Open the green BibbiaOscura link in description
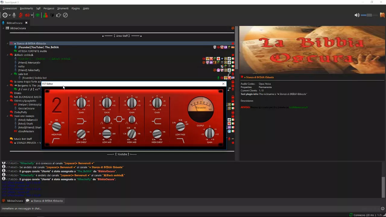Screen dimensions: 386x217 (x=298, y=107)
